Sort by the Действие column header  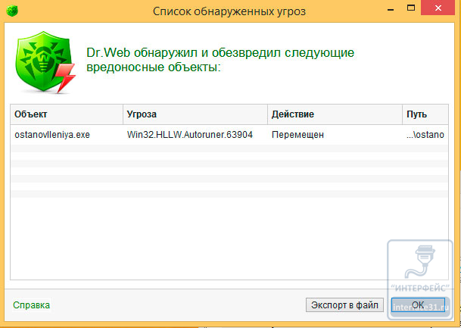coord(335,114)
